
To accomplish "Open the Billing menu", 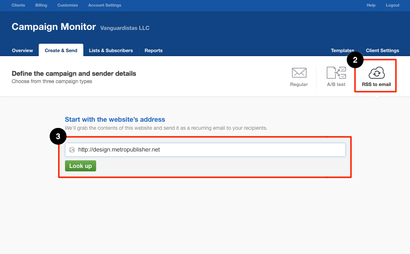I will click(41, 5).
